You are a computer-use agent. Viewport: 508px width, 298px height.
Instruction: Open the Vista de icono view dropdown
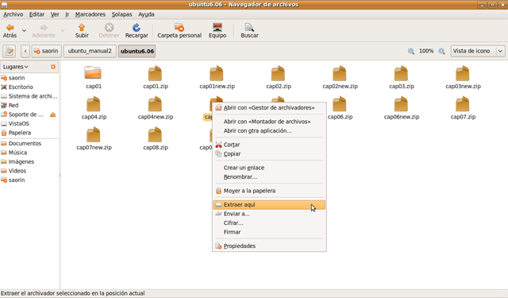[x=478, y=51]
